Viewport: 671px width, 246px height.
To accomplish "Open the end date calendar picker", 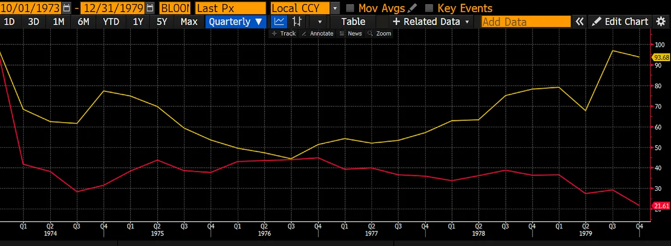I will tap(150, 8).
